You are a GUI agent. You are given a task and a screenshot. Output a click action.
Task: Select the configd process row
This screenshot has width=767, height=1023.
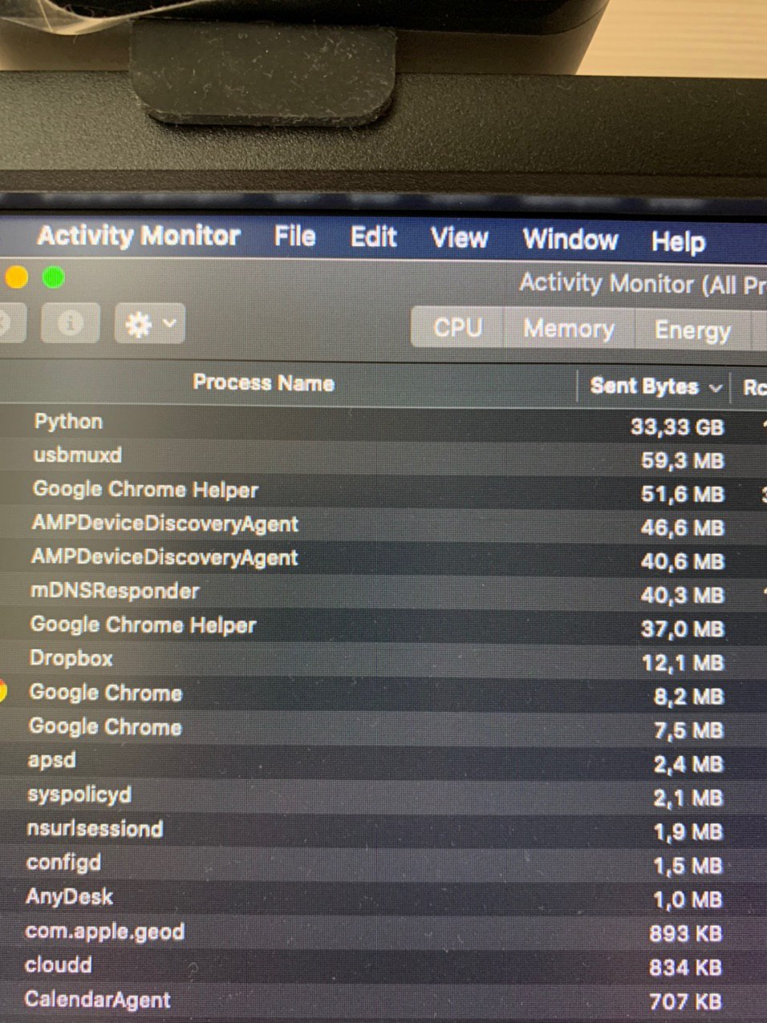(383, 864)
